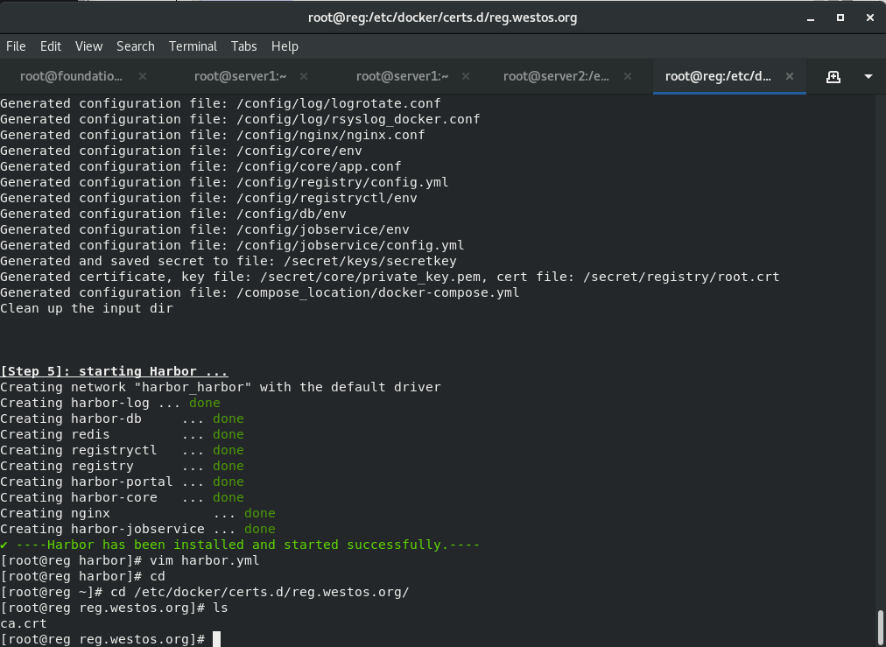Open the Edit menu

coord(50,46)
